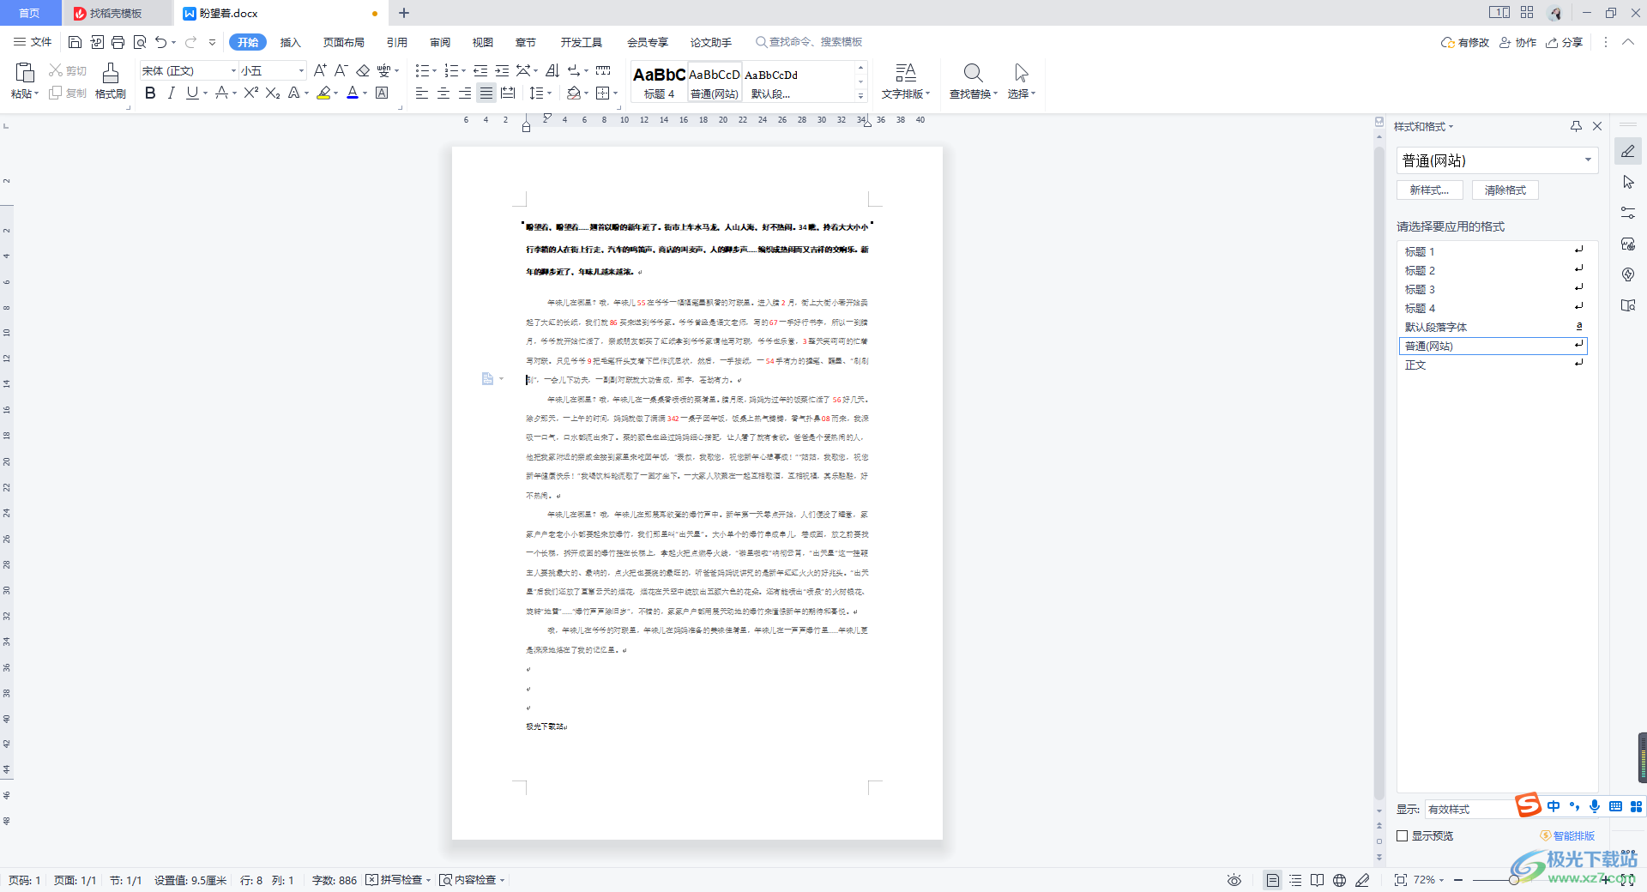
Task: Click the zoom out minus button
Action: [x=1458, y=880]
